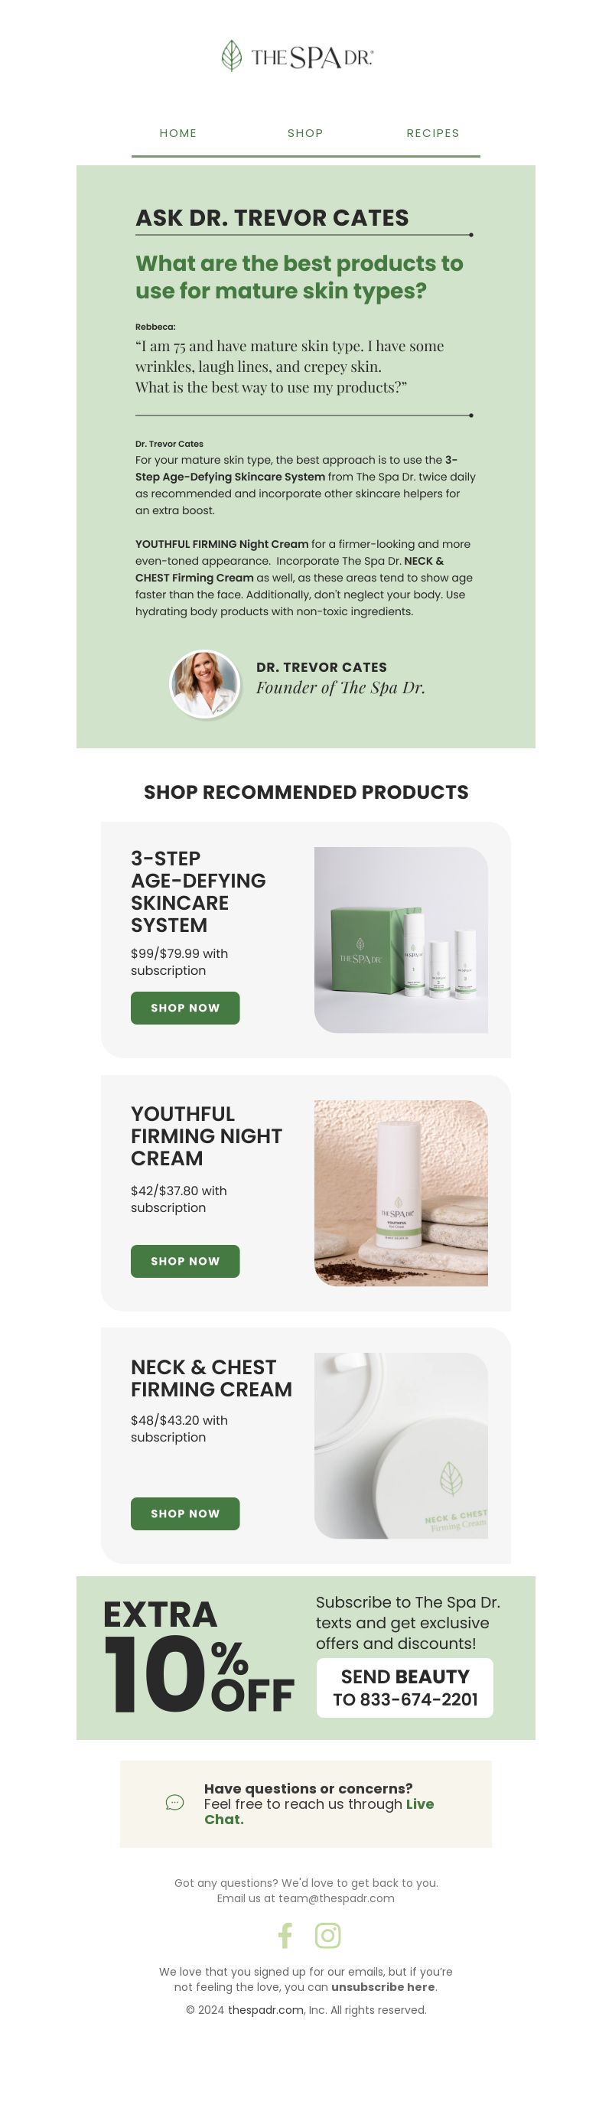Click the Neck & Chest cream product photo
The width and height of the screenshot is (612, 2108).
click(401, 1446)
